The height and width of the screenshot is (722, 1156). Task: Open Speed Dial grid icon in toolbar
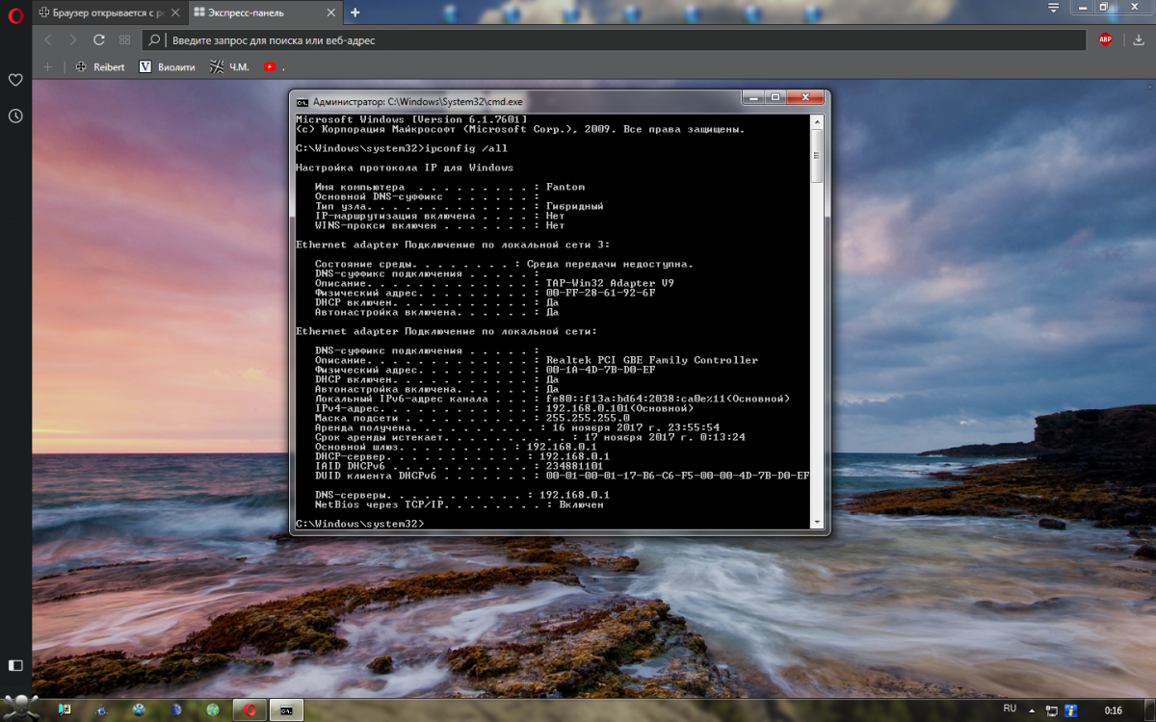[x=124, y=39]
